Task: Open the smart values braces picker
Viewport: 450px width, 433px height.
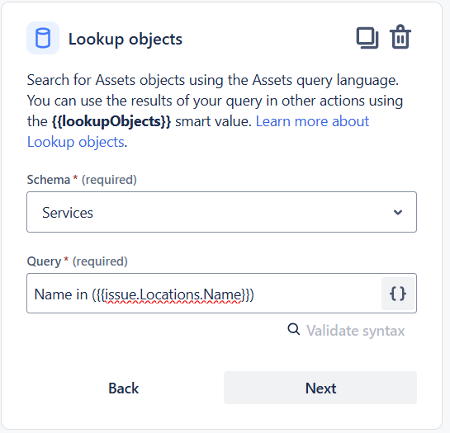Action: pyautogui.click(x=398, y=294)
